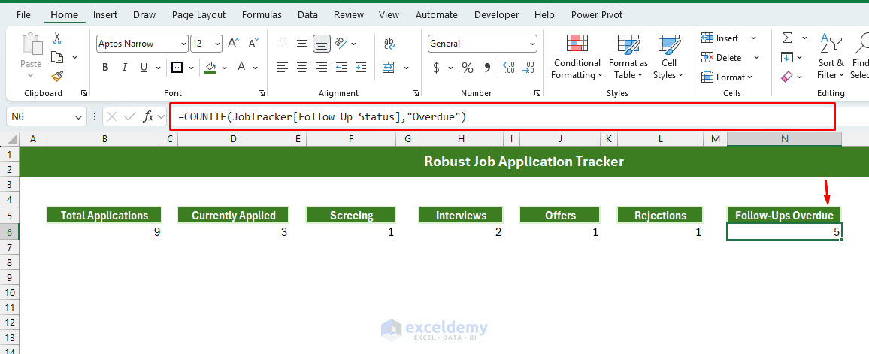Click the Interviews header cell
This screenshot has width=869, height=354.
click(x=461, y=216)
